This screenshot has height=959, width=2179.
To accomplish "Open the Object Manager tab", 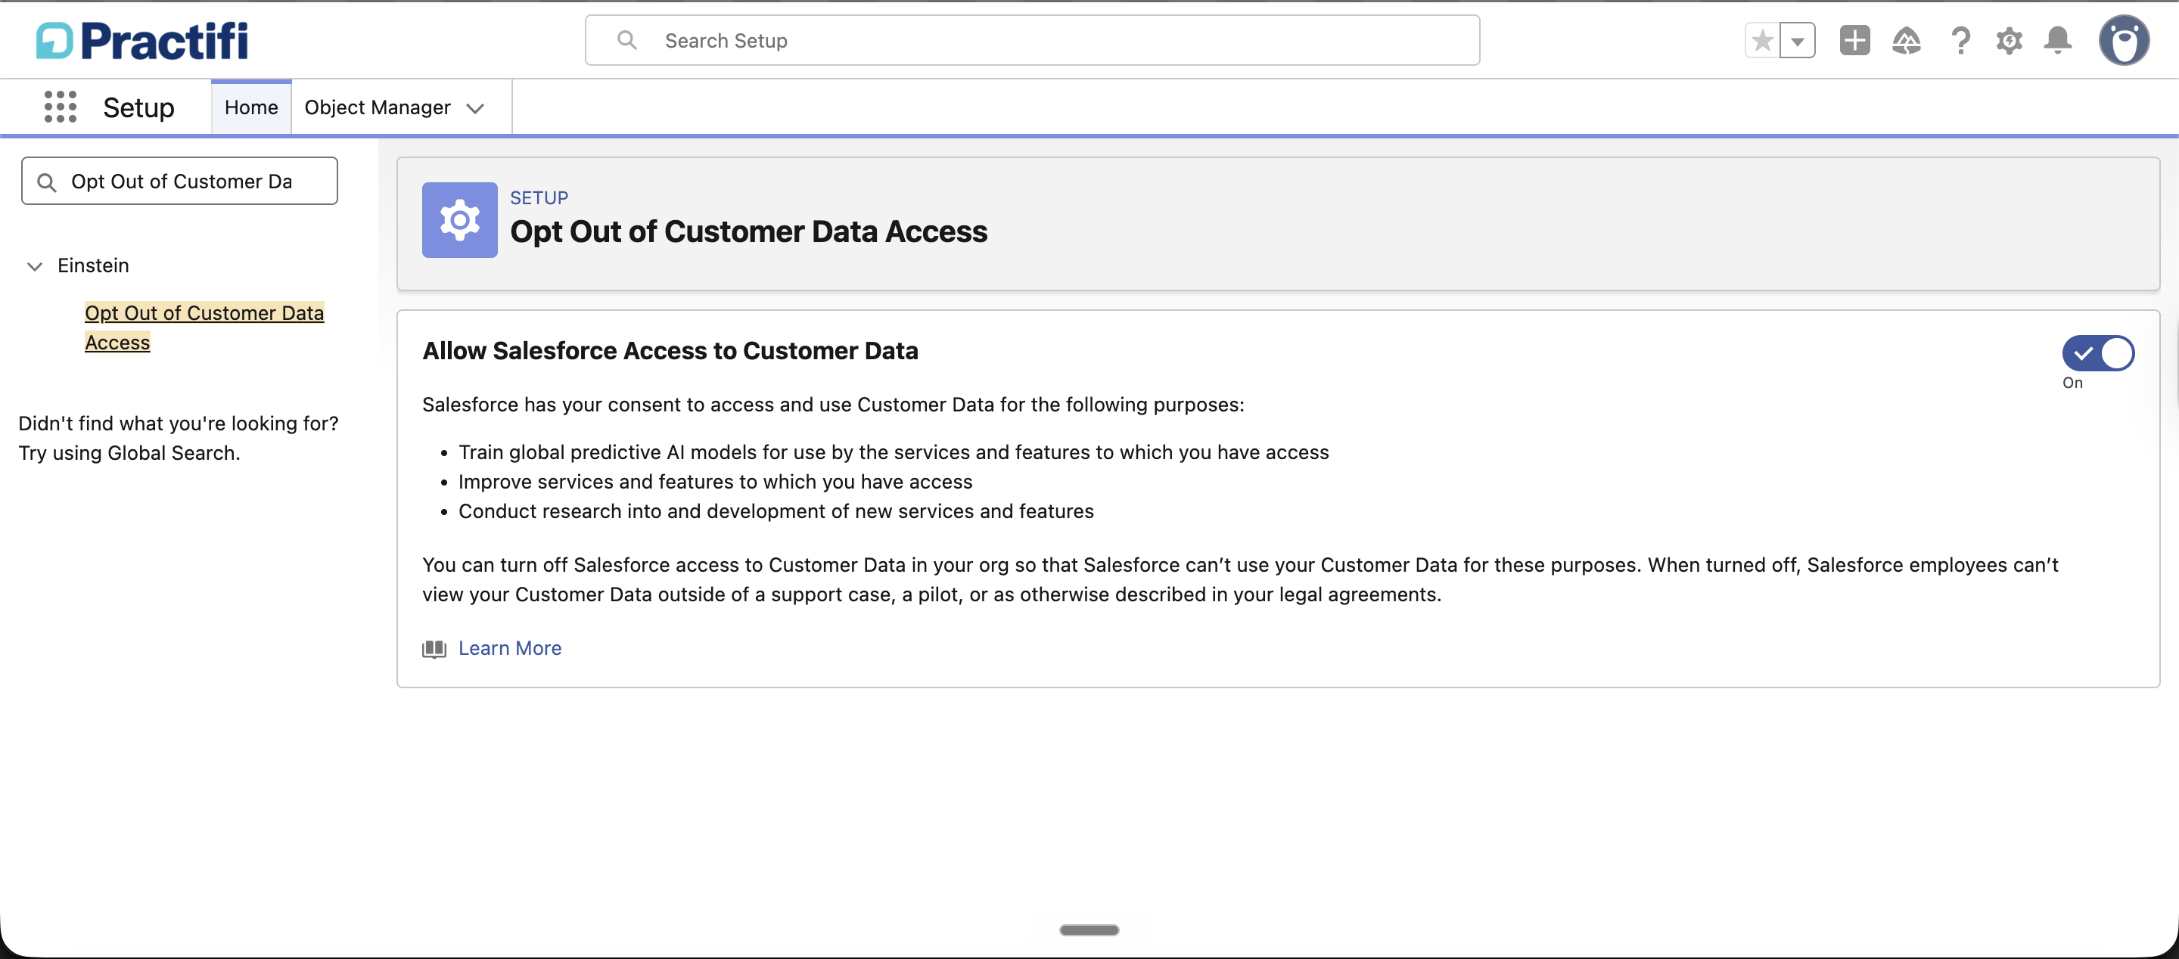I will [378, 107].
